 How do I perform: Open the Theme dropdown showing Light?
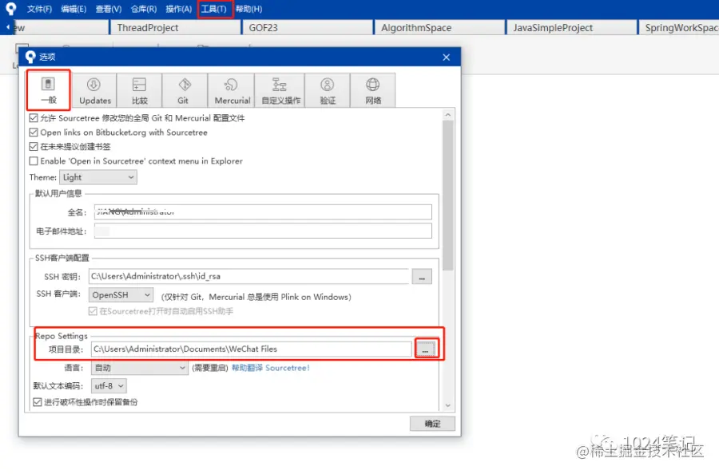coord(98,177)
